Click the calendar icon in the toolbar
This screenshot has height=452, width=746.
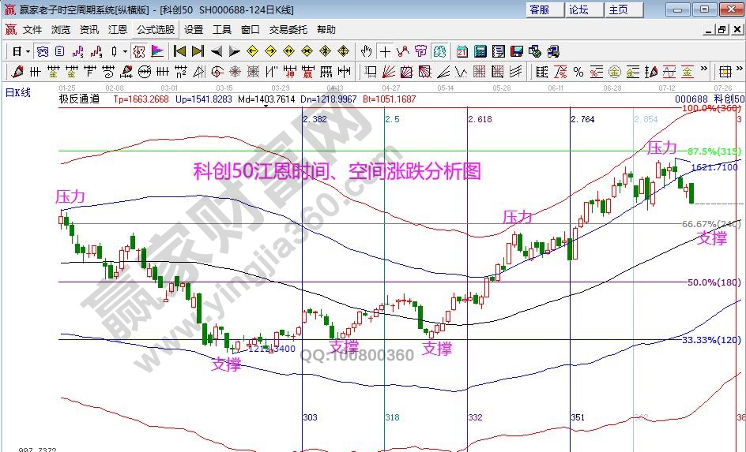(x=462, y=51)
